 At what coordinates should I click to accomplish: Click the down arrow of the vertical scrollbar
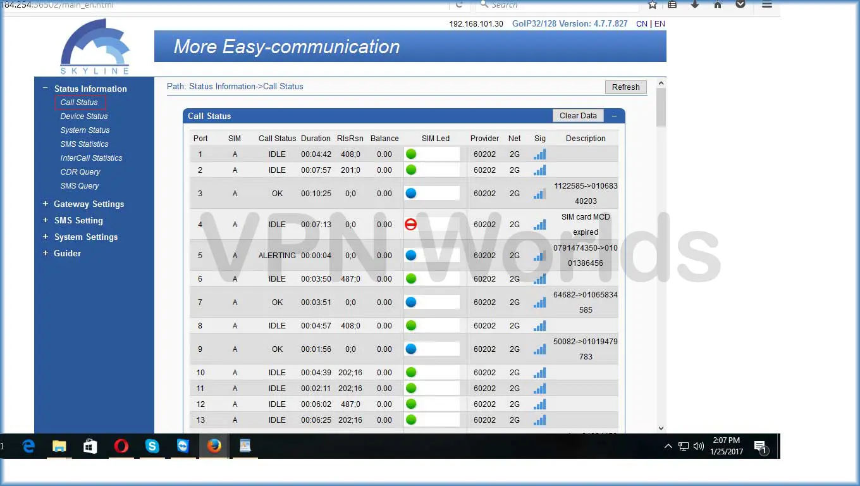[x=661, y=428]
